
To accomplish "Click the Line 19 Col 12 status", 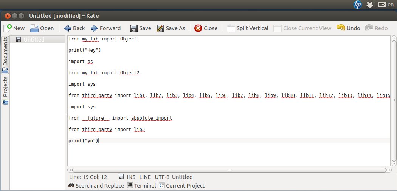I will [x=88, y=177].
